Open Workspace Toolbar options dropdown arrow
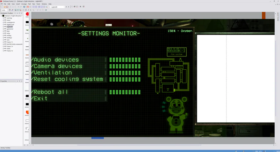 [17, 13]
